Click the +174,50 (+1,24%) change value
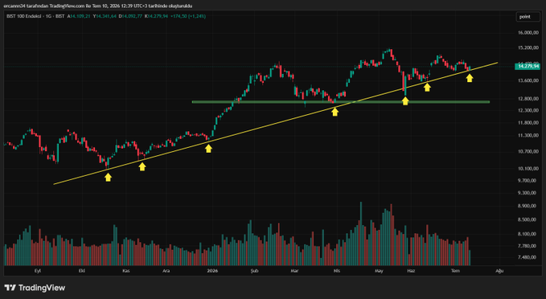The height and width of the screenshot is (299, 546). point(187,16)
